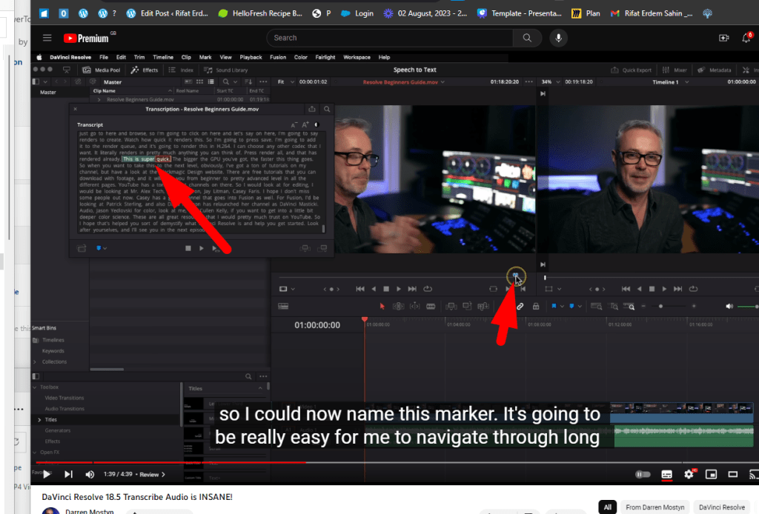The width and height of the screenshot is (759, 514).
Task: Open the viewer Fit zoom dropdown
Action: (286, 81)
